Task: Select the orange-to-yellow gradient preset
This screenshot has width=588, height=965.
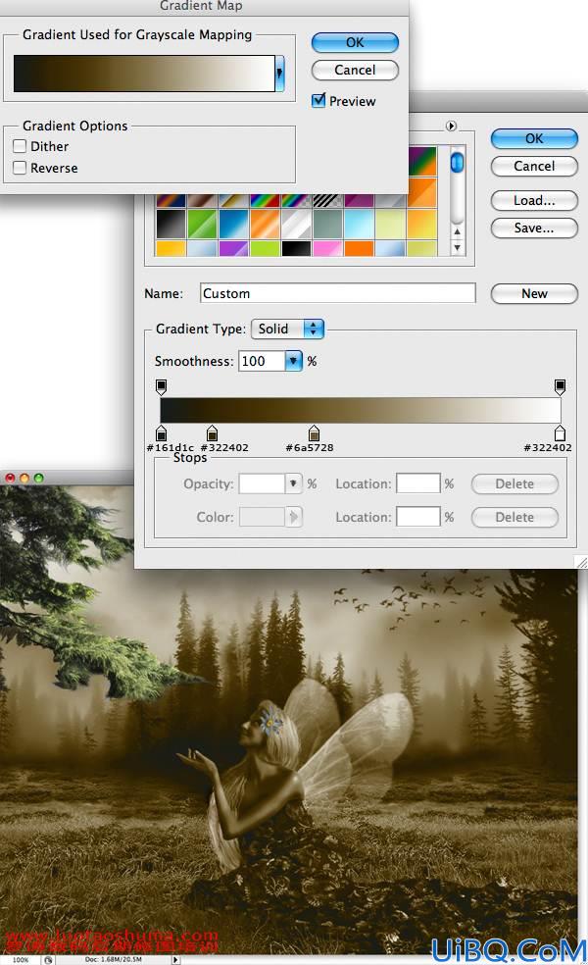Action: [422, 224]
